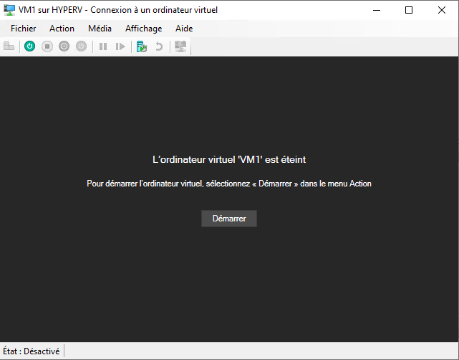The width and height of the screenshot is (459, 360).
Task: Click the Reset toolbar icon
Action: tap(120, 46)
